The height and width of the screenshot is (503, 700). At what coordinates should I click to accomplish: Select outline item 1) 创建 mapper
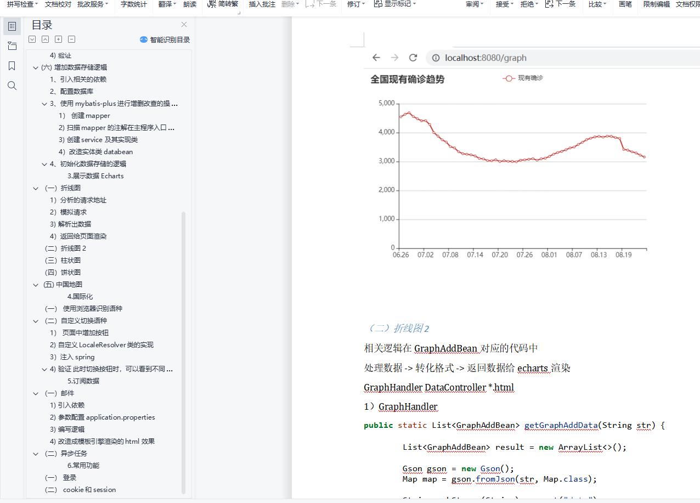84,116
